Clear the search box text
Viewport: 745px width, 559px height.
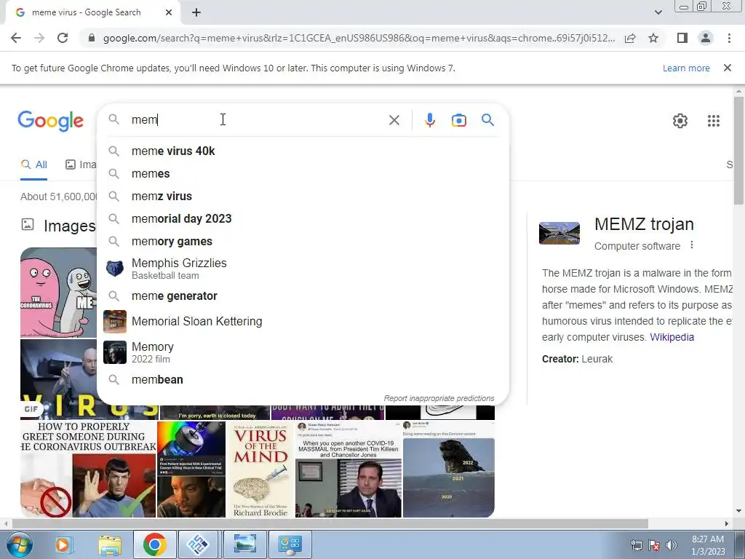(x=394, y=120)
